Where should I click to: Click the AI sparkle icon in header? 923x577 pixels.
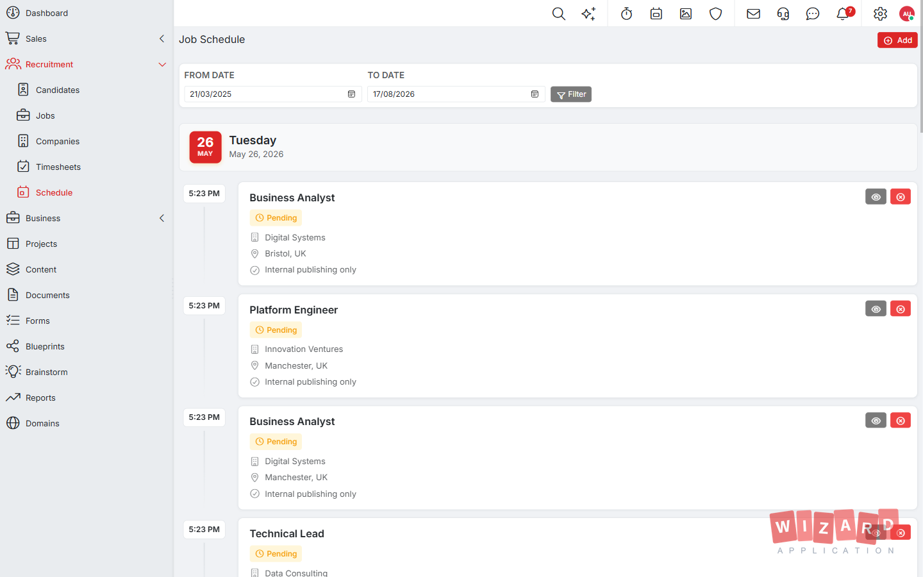pos(588,13)
